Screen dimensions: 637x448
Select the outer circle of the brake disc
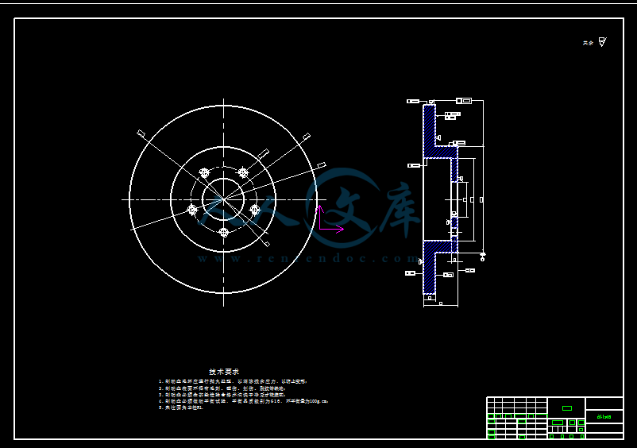point(129,199)
